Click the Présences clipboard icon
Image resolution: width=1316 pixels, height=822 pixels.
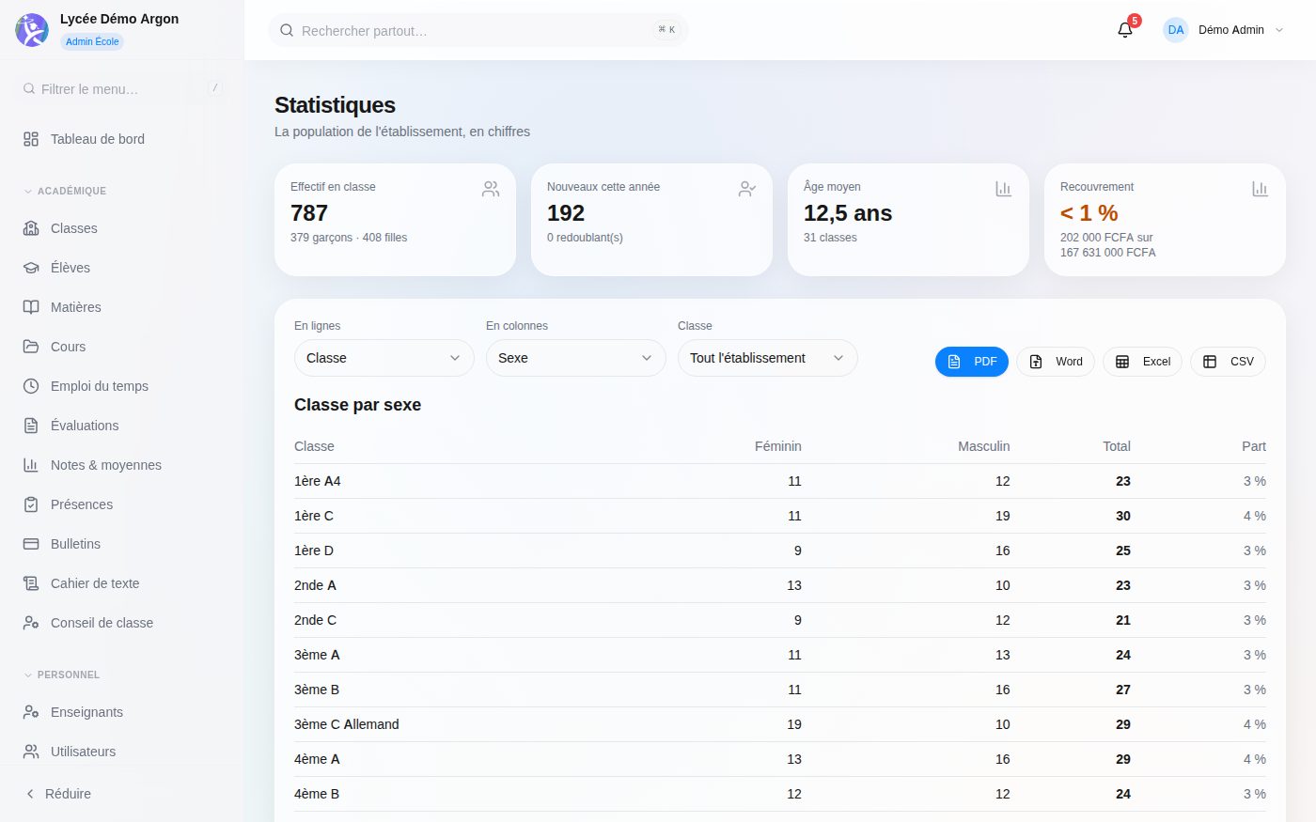coord(31,504)
